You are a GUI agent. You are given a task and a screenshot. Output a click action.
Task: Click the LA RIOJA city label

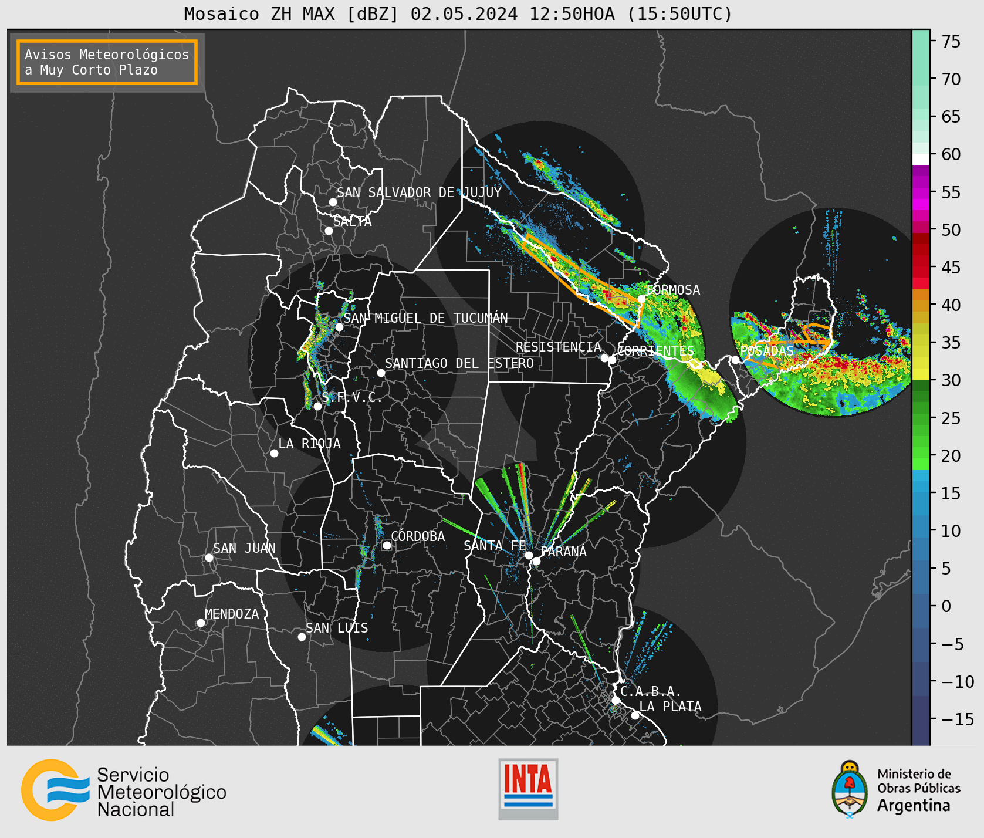coord(310,444)
